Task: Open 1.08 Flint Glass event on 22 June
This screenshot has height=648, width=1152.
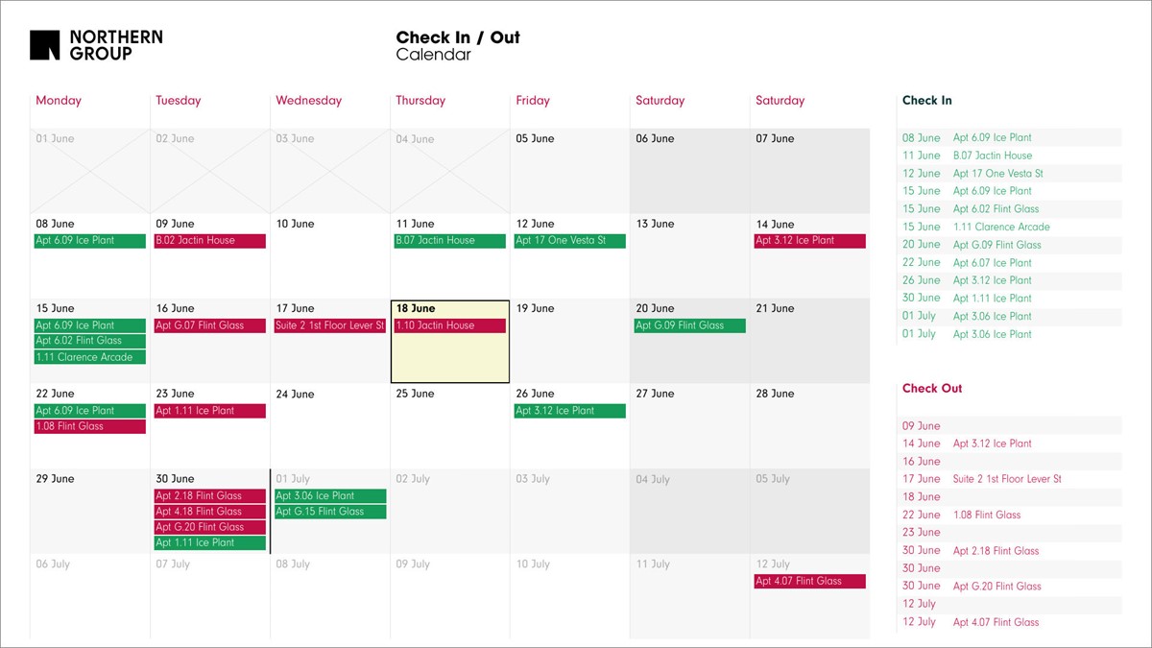Action: [89, 426]
